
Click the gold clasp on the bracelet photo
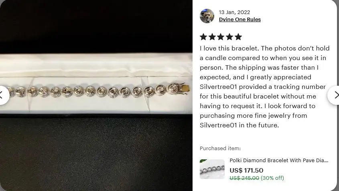185,89
